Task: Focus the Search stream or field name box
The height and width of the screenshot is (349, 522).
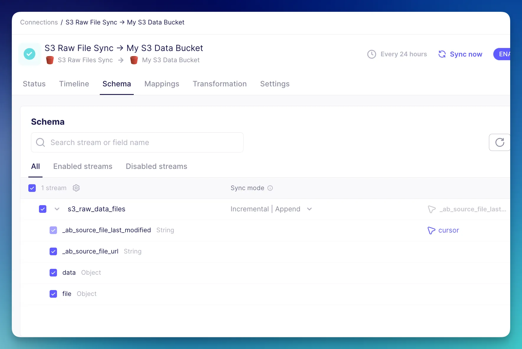Action: (x=137, y=142)
